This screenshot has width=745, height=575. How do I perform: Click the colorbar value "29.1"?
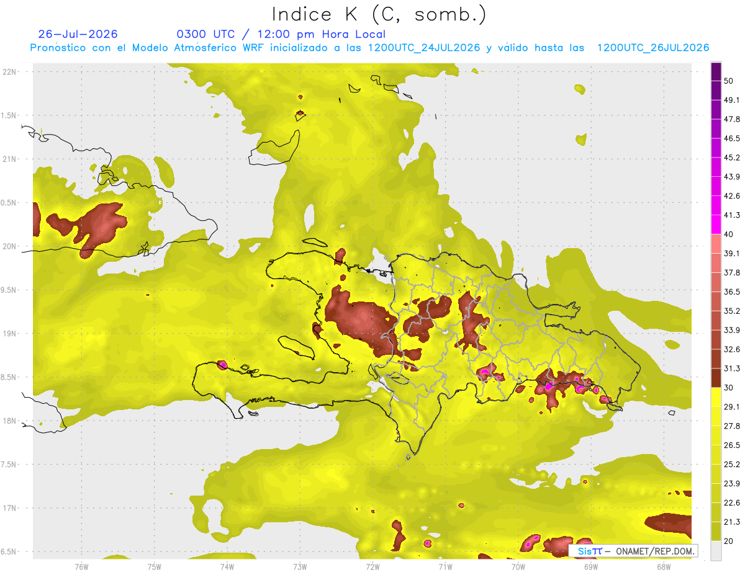[x=732, y=407]
